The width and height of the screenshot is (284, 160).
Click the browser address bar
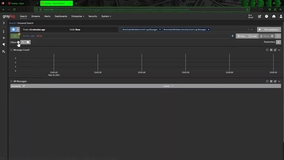click(142, 10)
